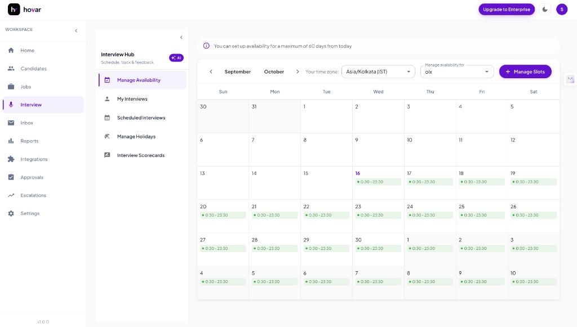Click the slot on day 20

(x=223, y=216)
